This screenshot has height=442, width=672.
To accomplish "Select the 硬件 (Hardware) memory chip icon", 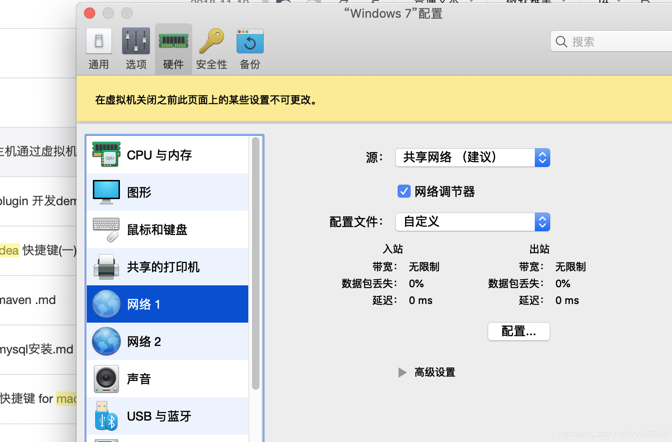I will point(174,41).
